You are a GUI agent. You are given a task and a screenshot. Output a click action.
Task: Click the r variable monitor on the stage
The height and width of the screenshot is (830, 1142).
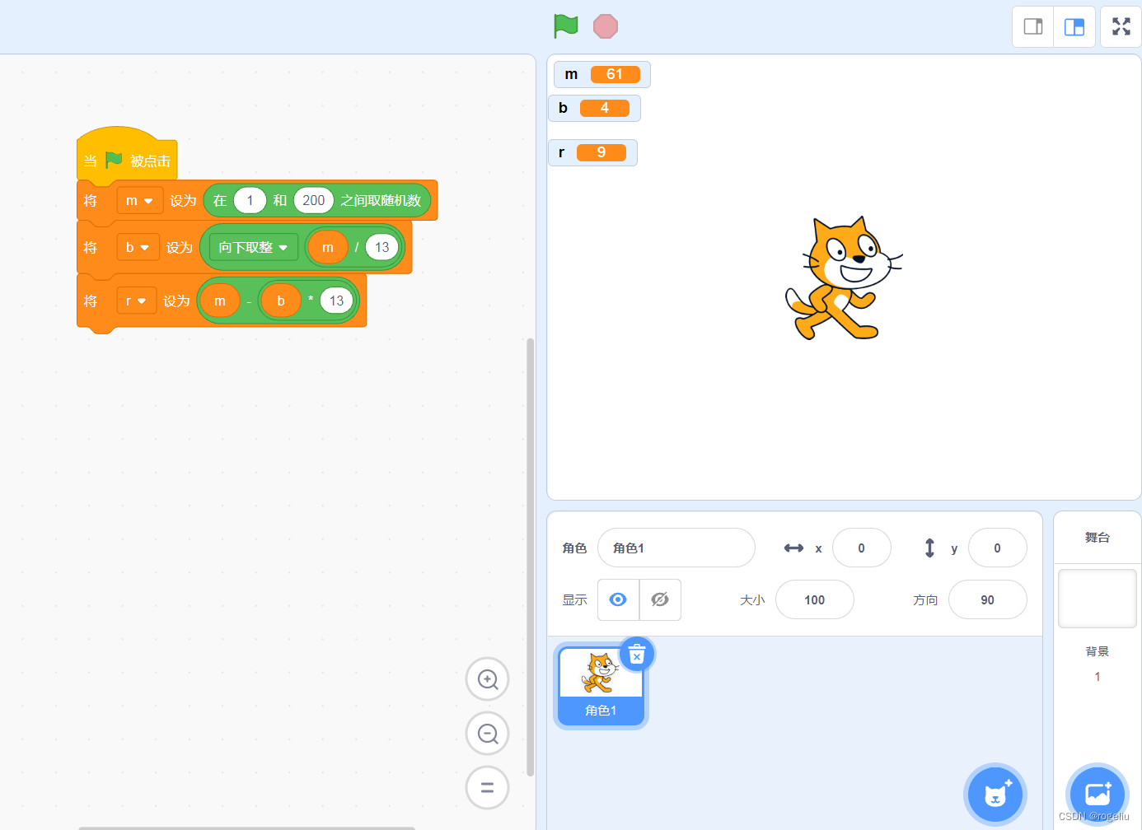point(592,152)
